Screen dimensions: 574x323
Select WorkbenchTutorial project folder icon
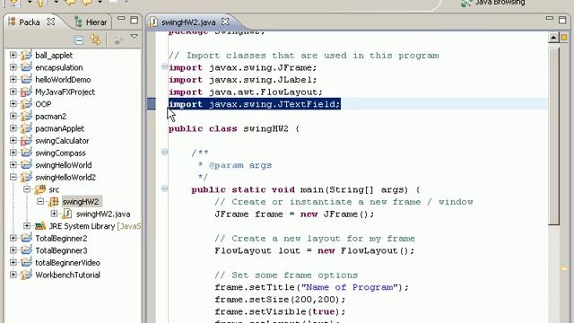tap(26, 275)
